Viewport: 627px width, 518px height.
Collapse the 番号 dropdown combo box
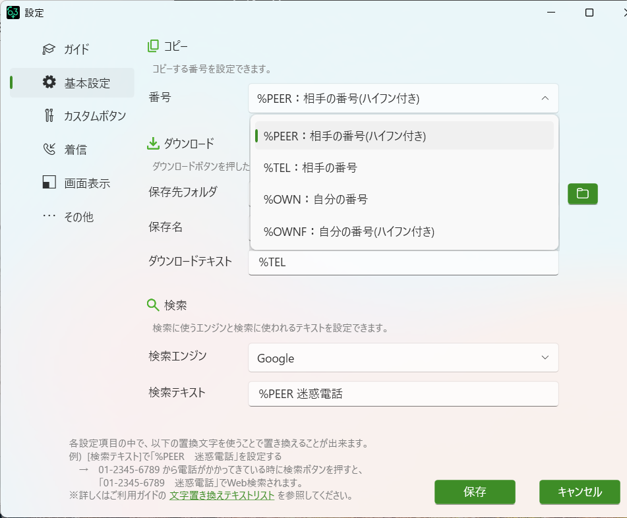click(403, 98)
